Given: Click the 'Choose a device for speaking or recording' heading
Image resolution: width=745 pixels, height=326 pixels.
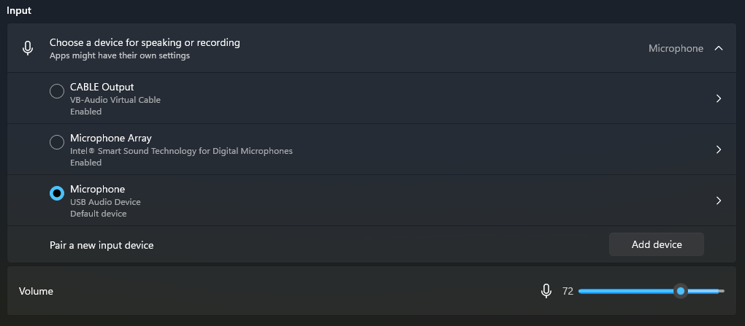Looking at the screenshot, I should point(145,42).
